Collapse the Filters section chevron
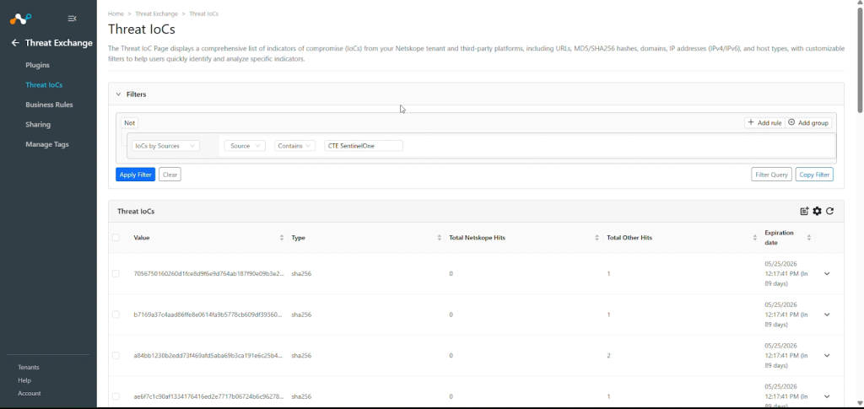Screen dimensions: 864x409 [x=118, y=94]
